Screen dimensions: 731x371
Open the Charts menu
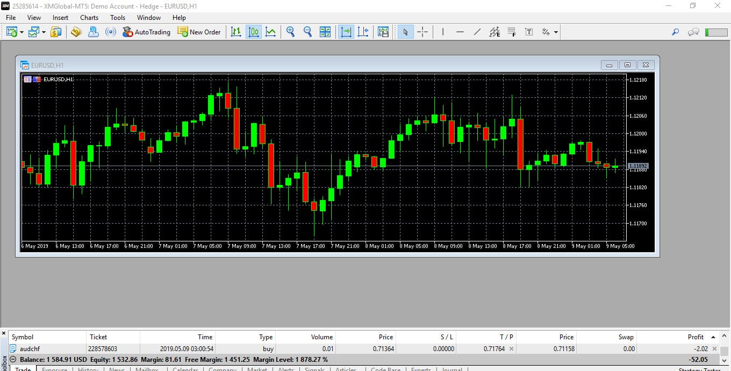(x=89, y=17)
